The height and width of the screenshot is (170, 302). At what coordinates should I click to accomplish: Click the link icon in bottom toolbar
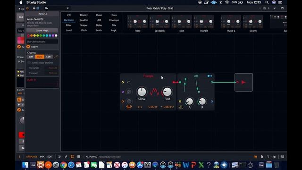(x=66, y=157)
